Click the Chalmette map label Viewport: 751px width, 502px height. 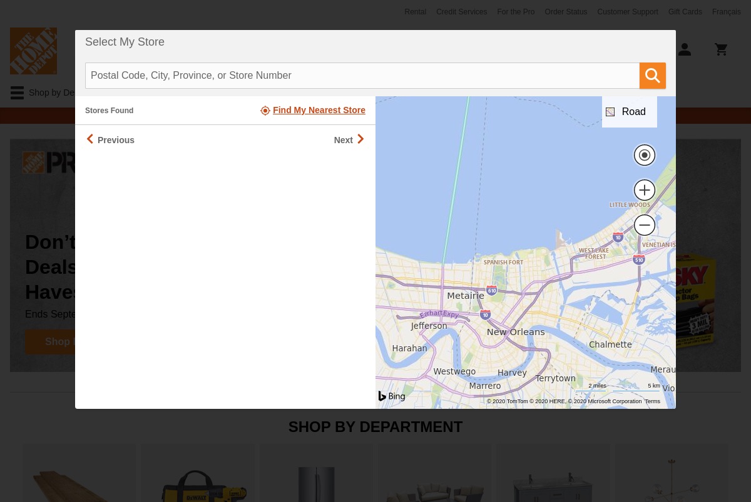tap(610, 344)
